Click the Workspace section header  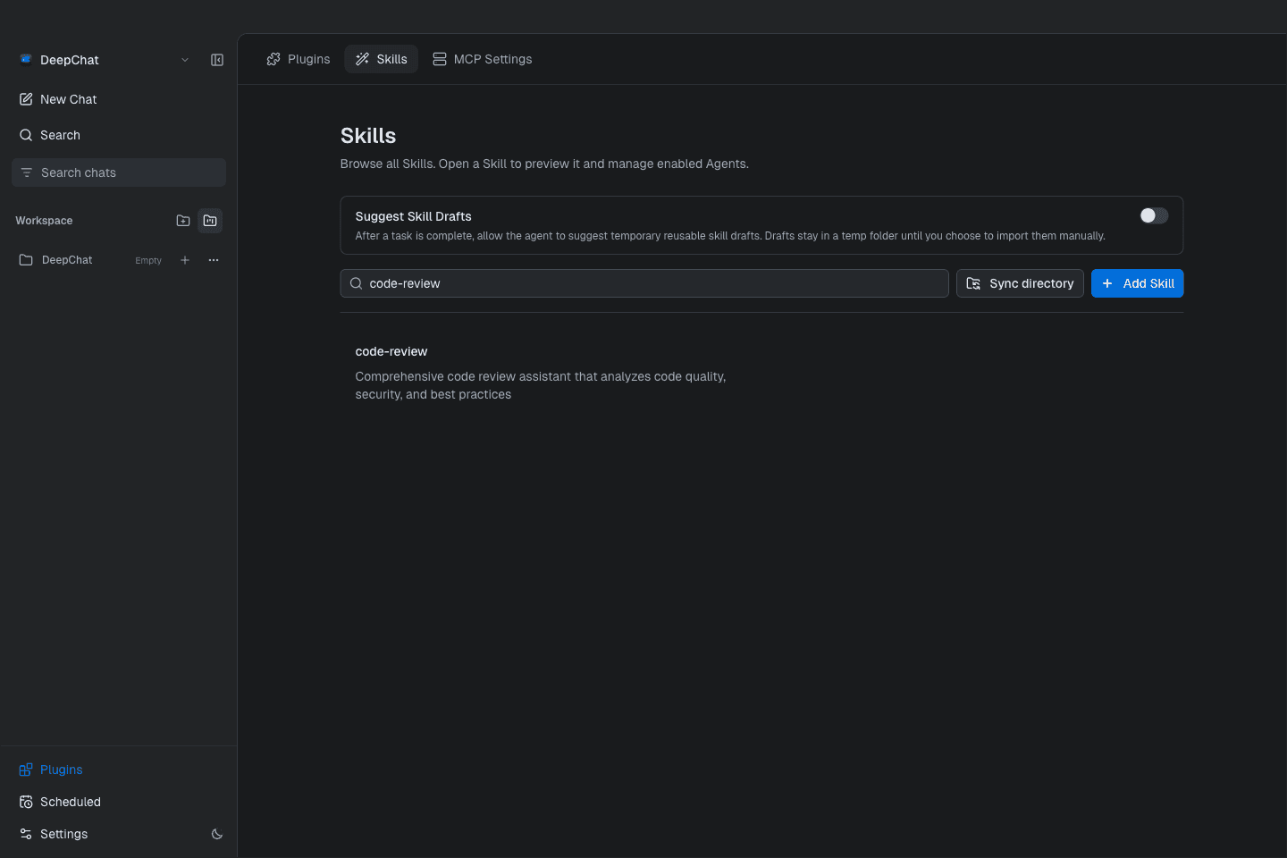tap(44, 221)
